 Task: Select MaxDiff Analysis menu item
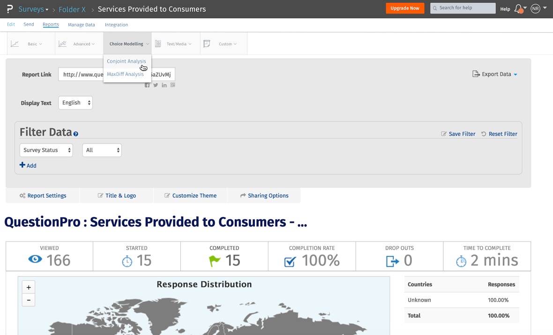coord(125,74)
